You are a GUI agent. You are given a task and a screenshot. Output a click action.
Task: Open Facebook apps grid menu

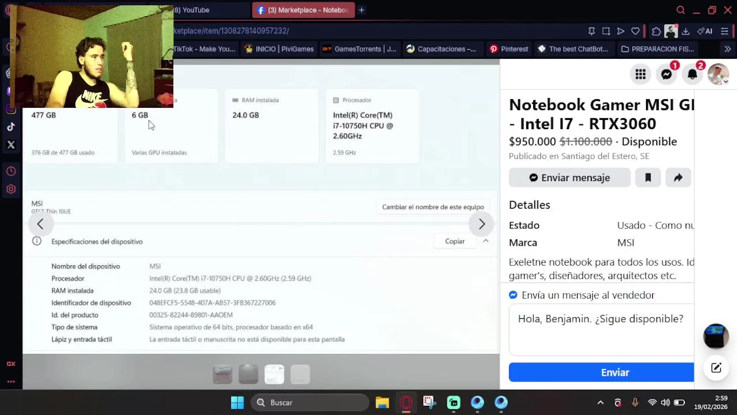(640, 74)
